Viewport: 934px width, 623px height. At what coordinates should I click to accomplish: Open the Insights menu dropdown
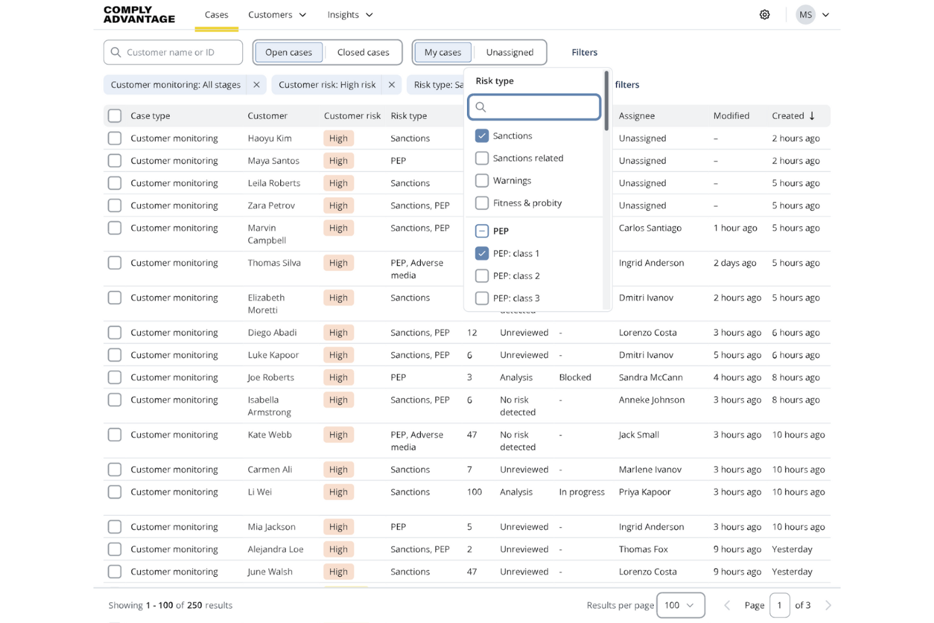point(350,15)
